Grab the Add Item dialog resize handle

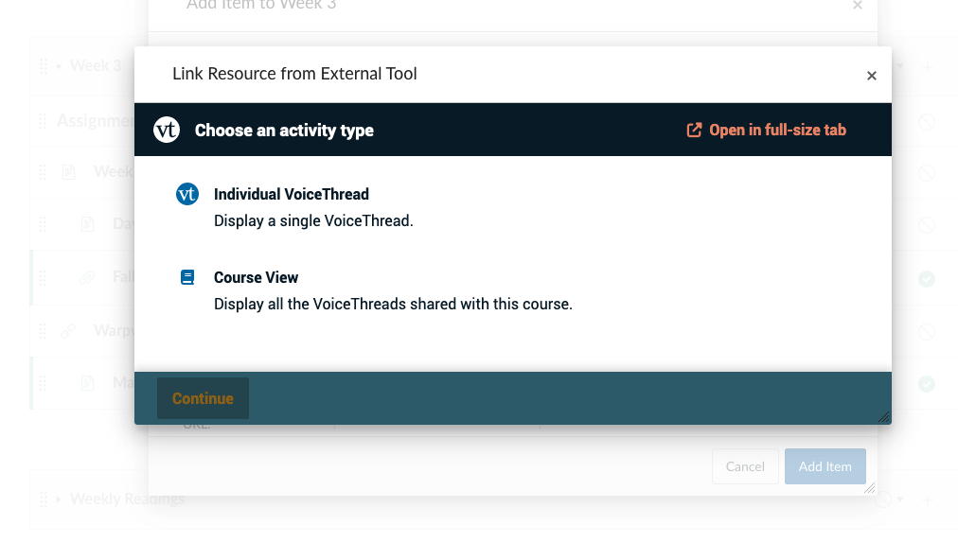869,487
